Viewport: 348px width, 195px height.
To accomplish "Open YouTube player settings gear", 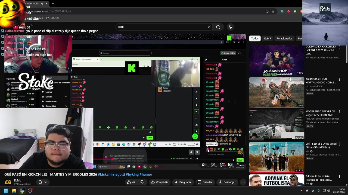I will pyautogui.click(x=222, y=165).
